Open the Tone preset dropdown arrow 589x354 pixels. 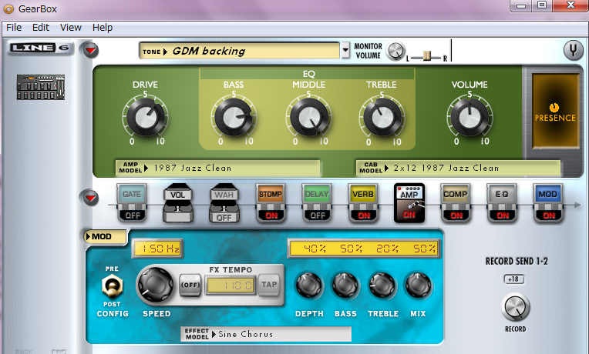point(345,50)
